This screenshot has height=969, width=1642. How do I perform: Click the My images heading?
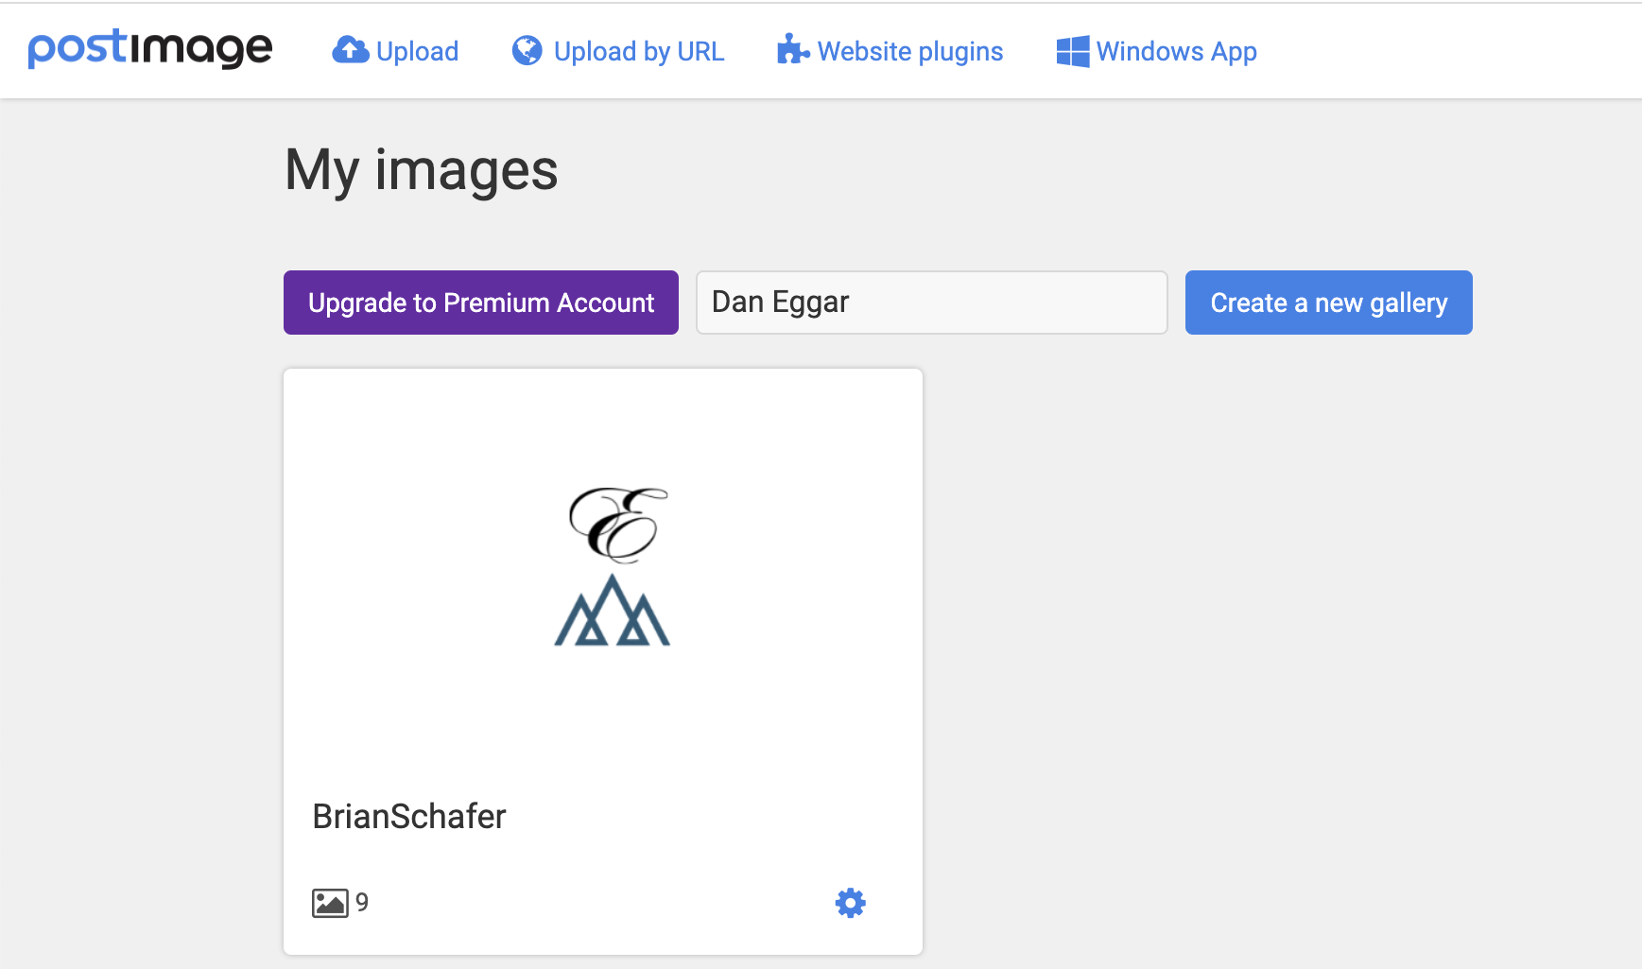pos(422,170)
